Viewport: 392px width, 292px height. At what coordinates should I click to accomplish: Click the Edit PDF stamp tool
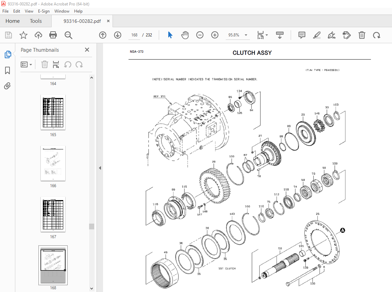coord(347,35)
